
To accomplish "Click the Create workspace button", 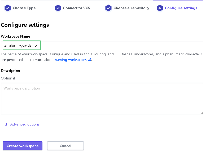I will [23, 146].
